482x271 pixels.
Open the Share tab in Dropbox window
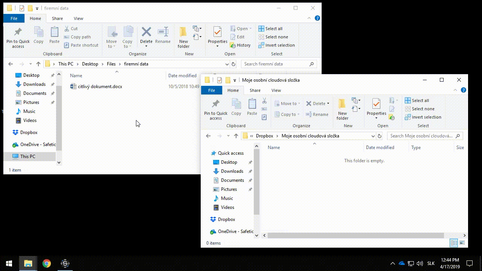tap(255, 90)
